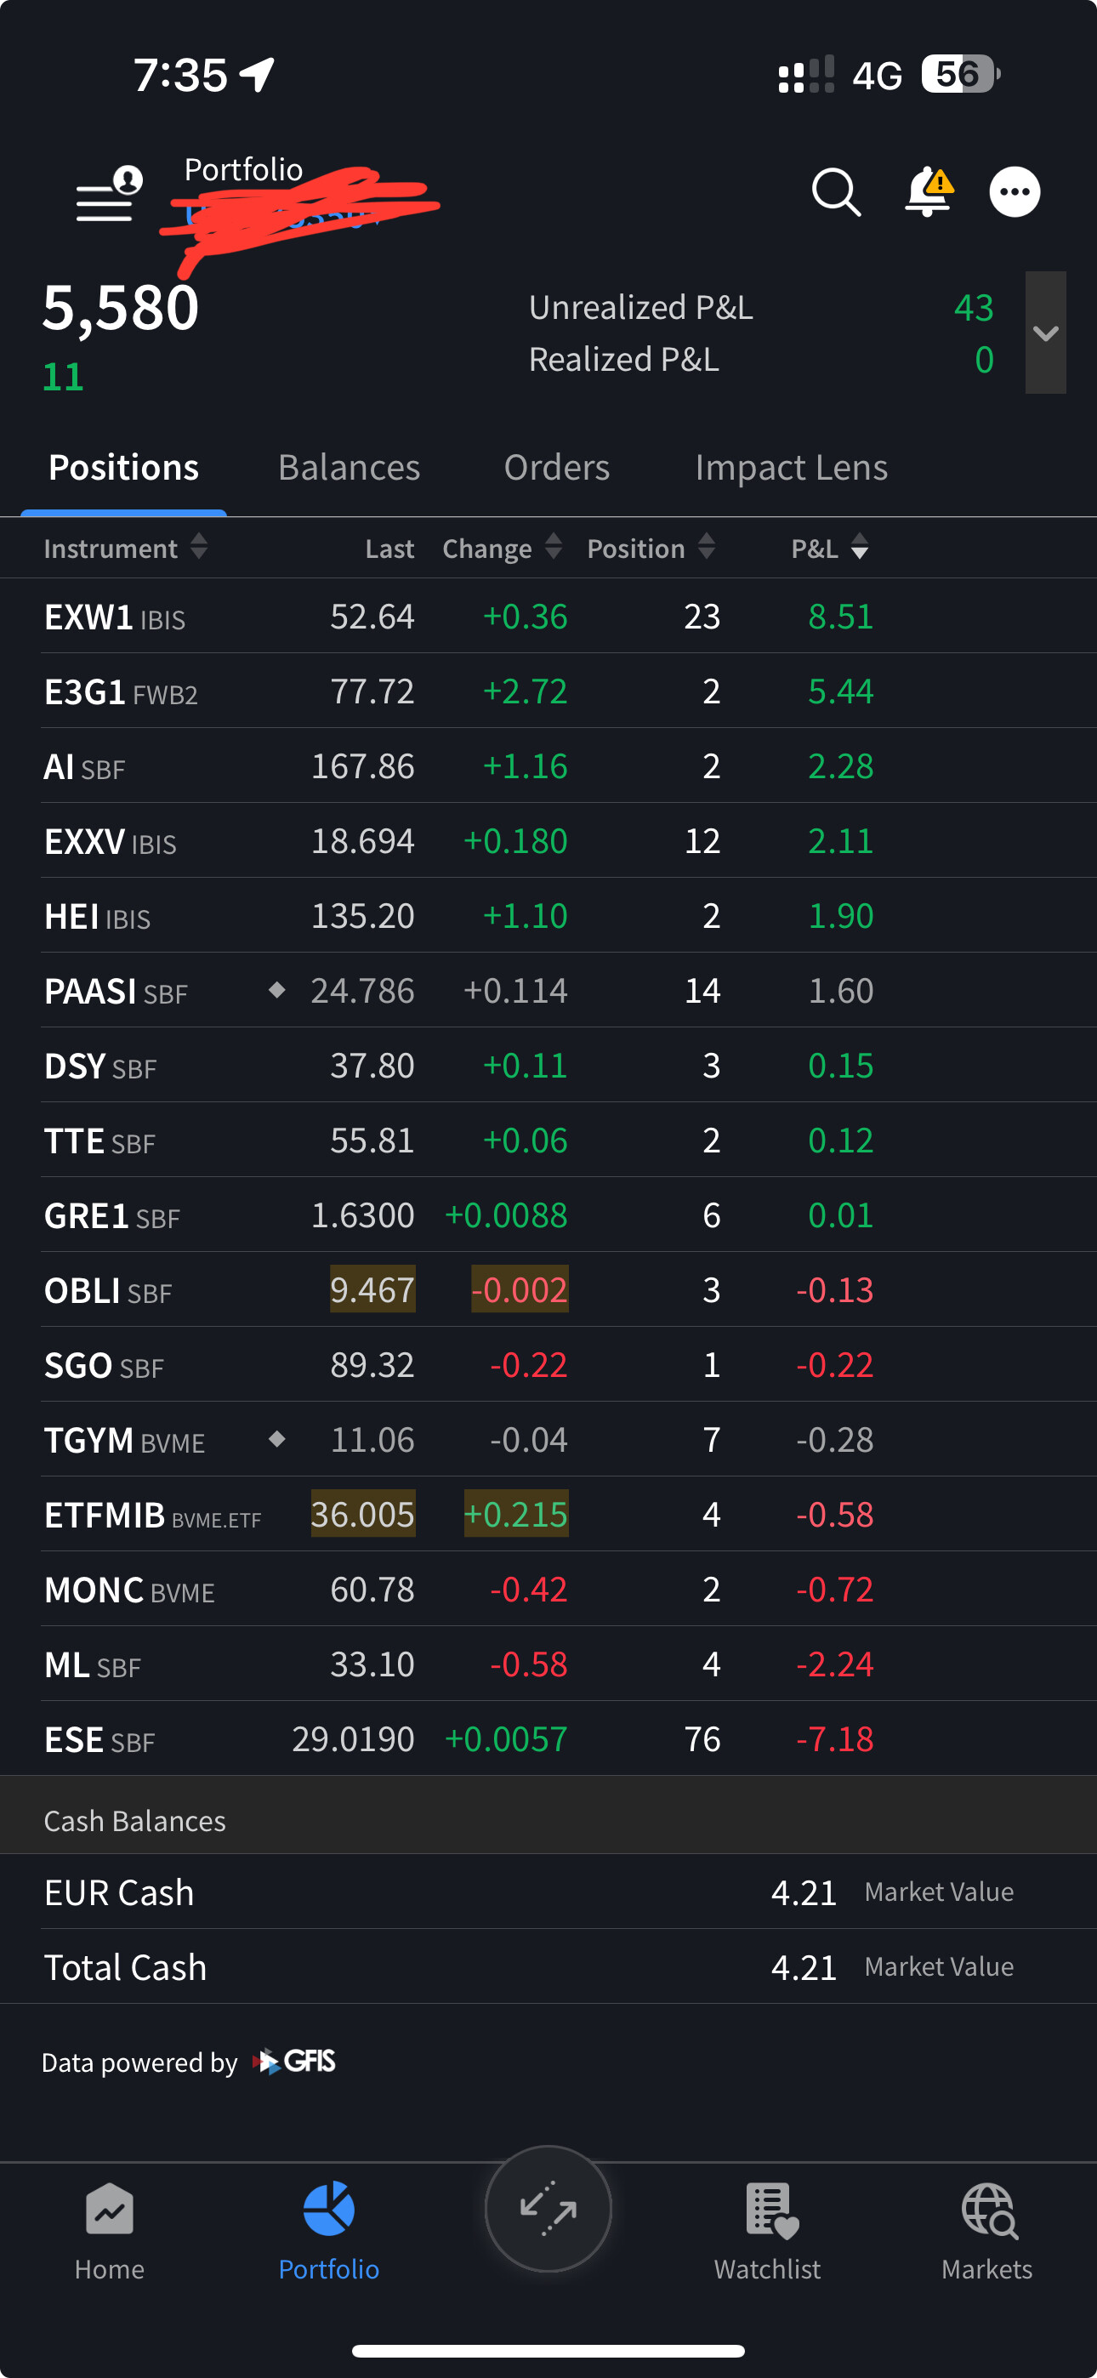Sort positions by Change column

502,549
